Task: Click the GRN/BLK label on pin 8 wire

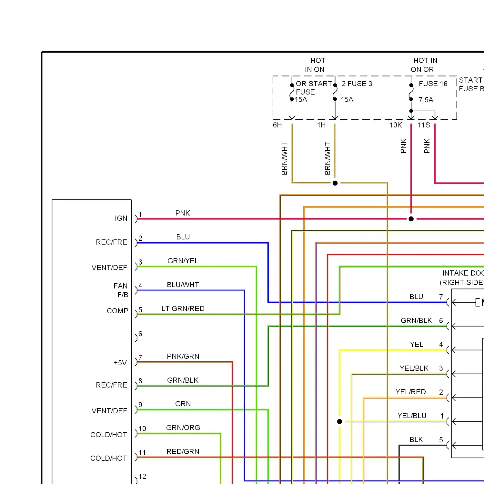Action: (x=183, y=380)
